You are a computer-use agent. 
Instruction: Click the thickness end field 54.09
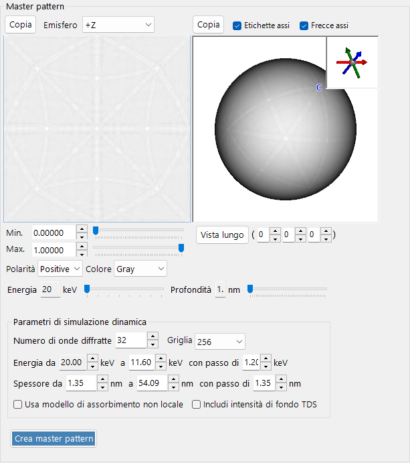[x=152, y=383]
